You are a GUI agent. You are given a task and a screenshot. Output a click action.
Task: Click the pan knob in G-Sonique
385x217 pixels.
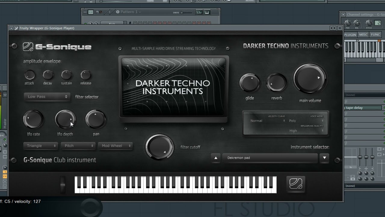click(96, 119)
